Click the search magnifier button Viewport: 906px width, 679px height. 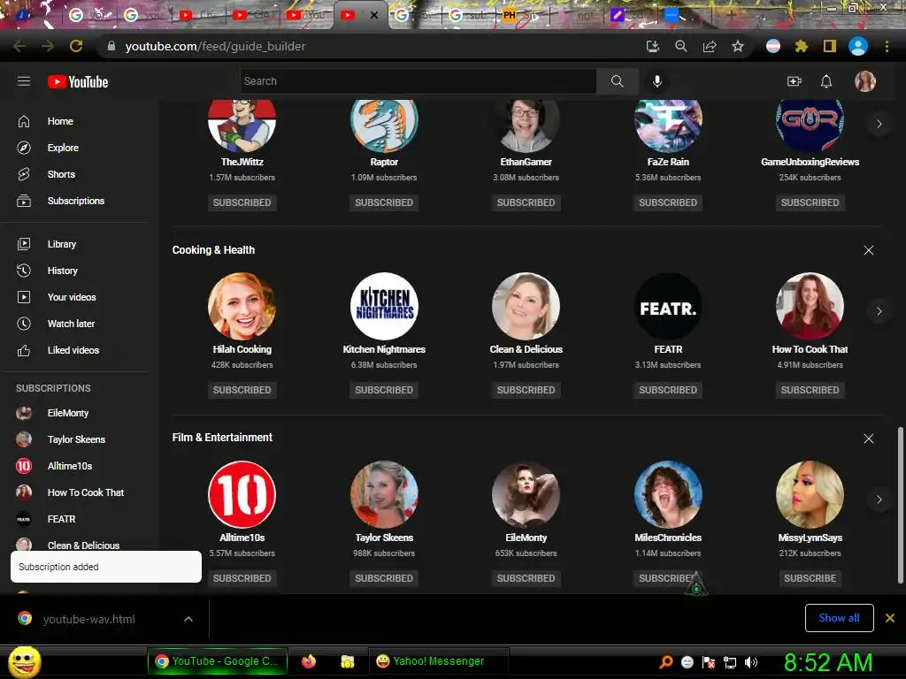(x=617, y=81)
